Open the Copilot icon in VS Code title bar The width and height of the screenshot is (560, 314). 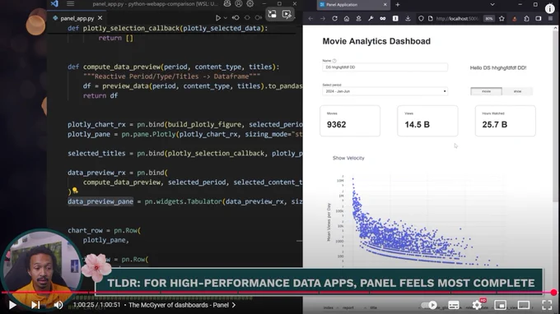[226, 3]
